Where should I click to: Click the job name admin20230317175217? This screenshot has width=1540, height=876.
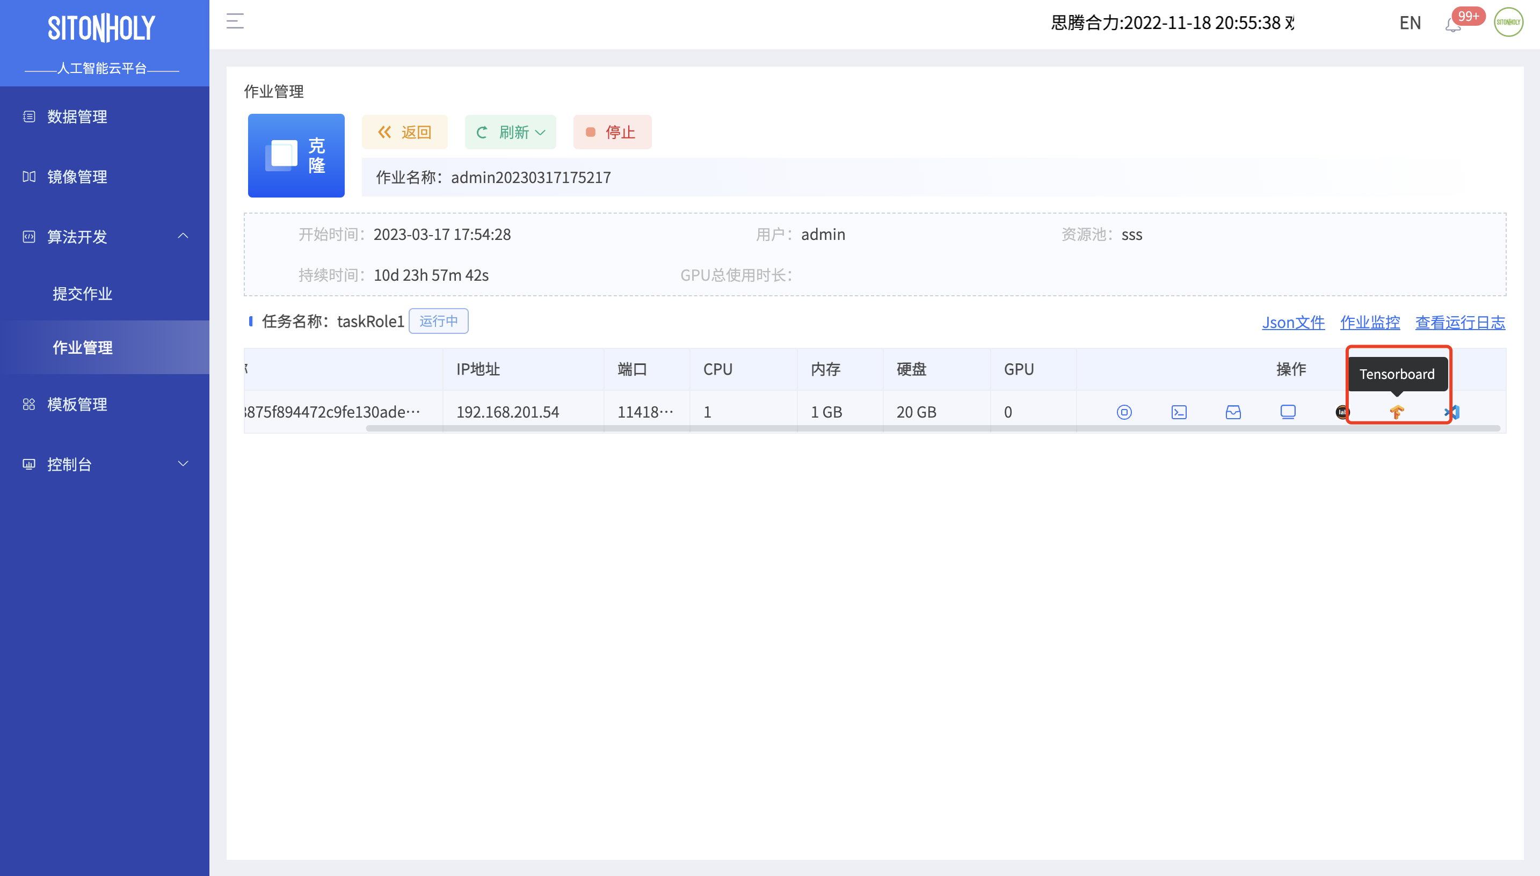(x=531, y=177)
